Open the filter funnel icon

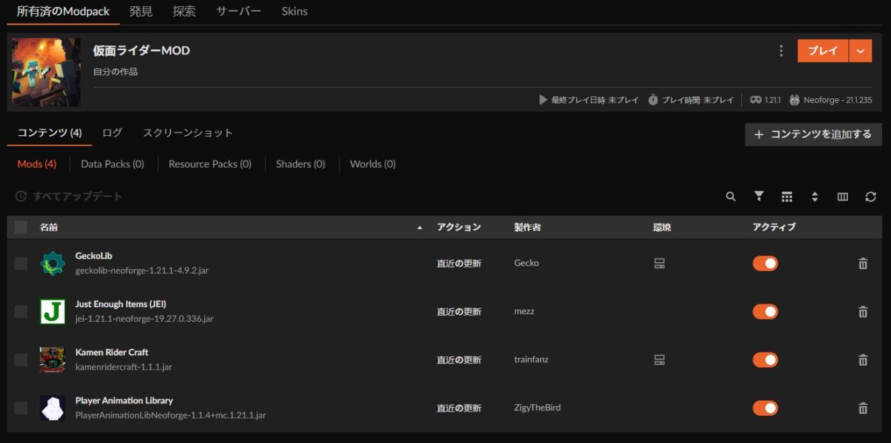coord(759,196)
